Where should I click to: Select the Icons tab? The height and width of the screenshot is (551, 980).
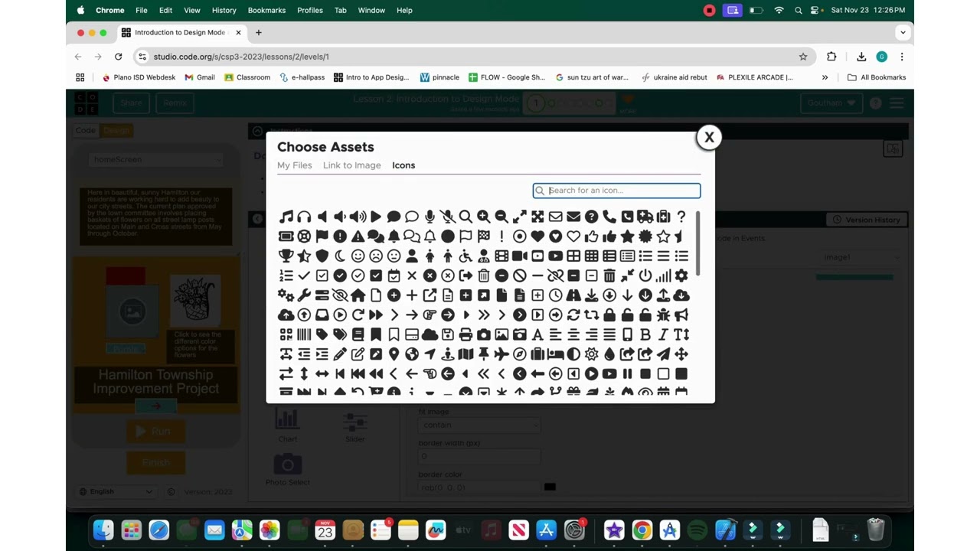403,165
